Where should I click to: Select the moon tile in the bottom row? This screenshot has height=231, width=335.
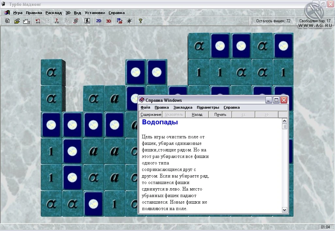coord(93,204)
